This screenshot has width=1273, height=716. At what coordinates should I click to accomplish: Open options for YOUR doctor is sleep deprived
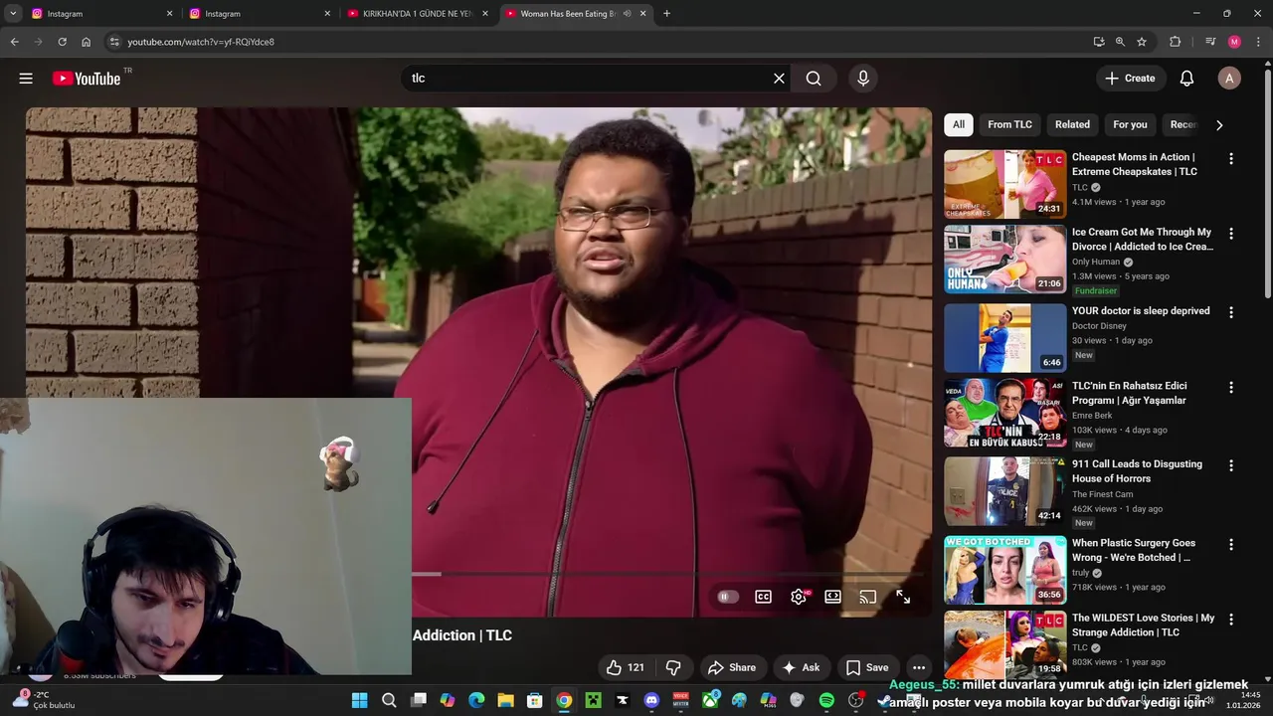1231,312
